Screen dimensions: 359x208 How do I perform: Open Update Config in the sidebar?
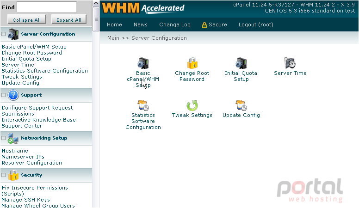20,83
